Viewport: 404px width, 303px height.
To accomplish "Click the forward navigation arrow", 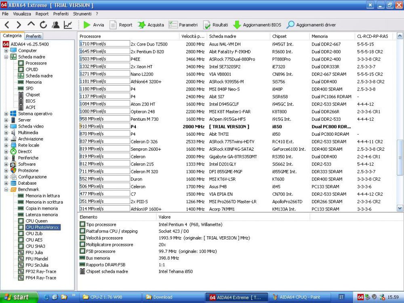I will pos(19,25).
